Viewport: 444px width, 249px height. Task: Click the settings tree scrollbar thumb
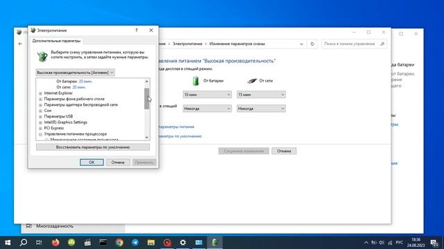tap(146, 99)
